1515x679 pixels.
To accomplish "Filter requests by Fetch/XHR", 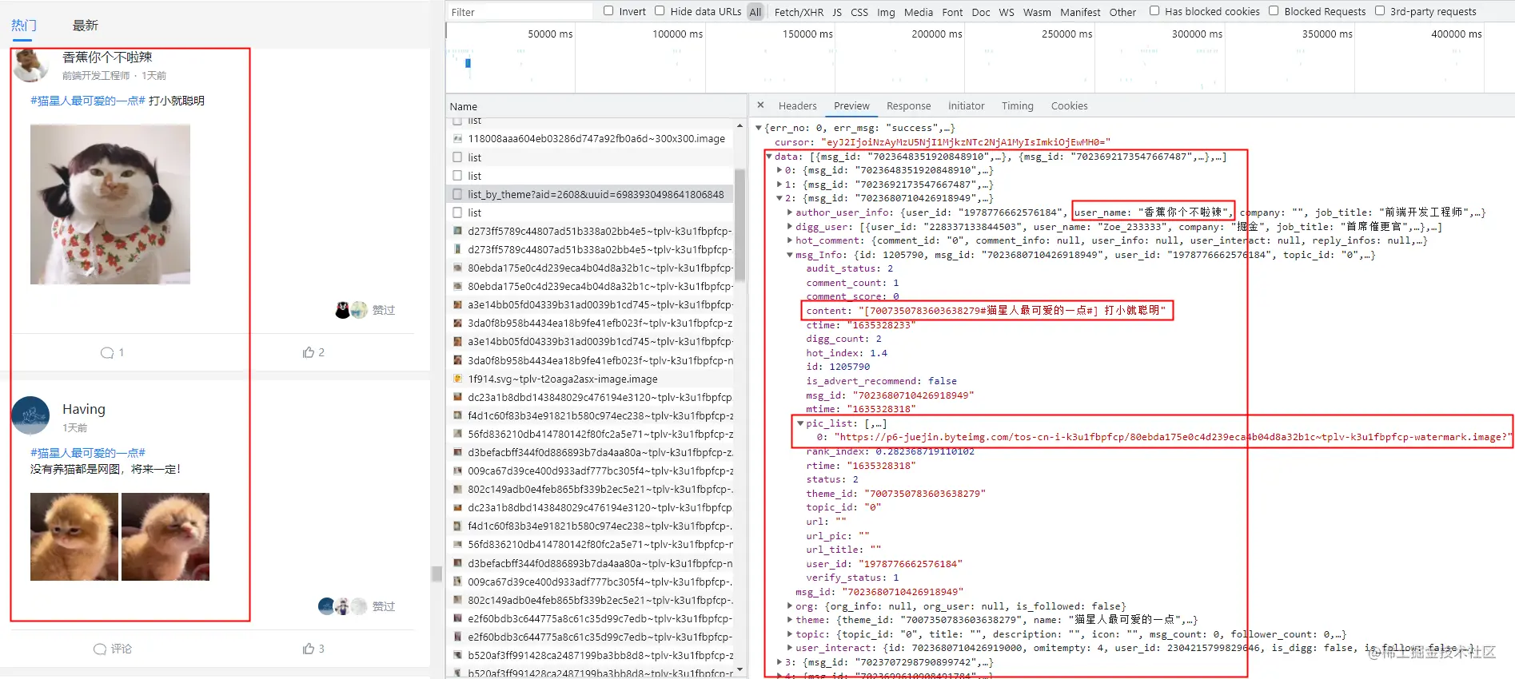I will click(x=799, y=12).
